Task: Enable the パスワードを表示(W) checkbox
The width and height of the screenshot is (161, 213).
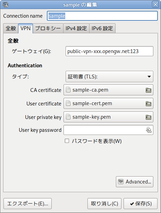Action: [67, 141]
